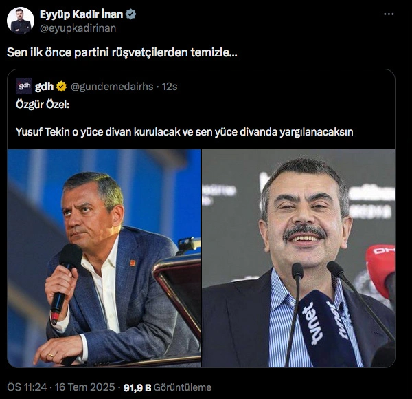Image resolution: width=412 pixels, height=399 pixels.
Task: Open the three-dot more options menu
Action: (x=389, y=14)
